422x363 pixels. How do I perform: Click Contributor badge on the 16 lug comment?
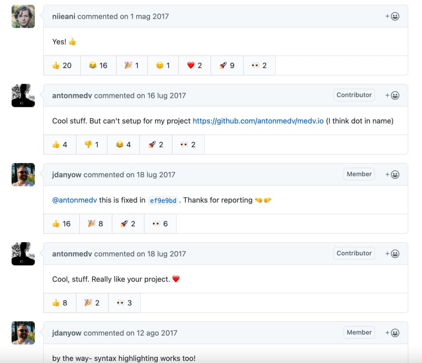[354, 95]
